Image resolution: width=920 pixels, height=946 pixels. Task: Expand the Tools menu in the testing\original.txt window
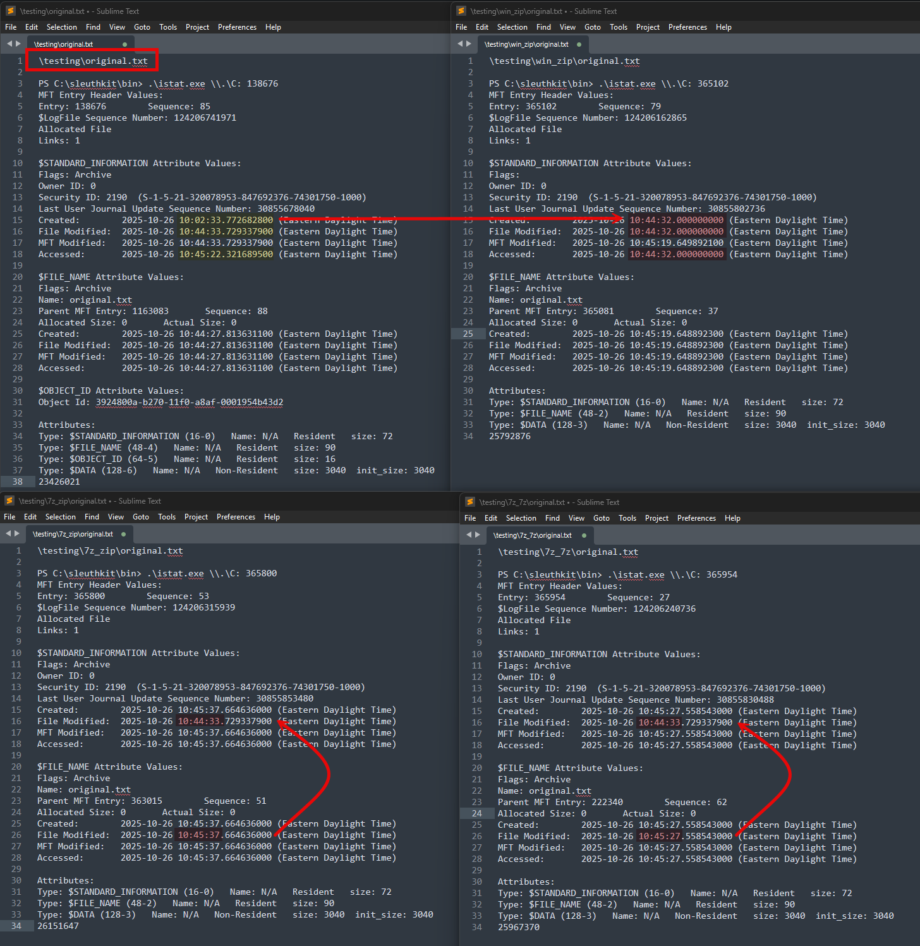click(x=168, y=27)
